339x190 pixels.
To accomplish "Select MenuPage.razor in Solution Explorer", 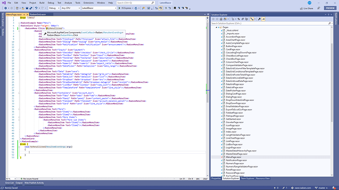I will [233, 157].
